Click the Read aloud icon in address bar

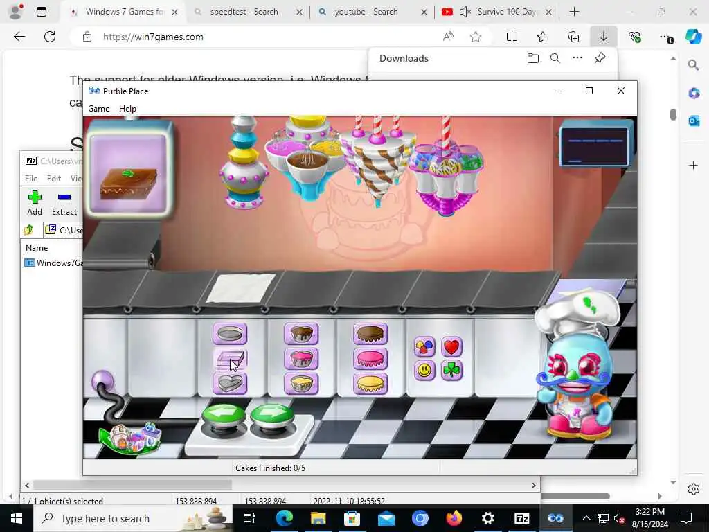(x=448, y=37)
